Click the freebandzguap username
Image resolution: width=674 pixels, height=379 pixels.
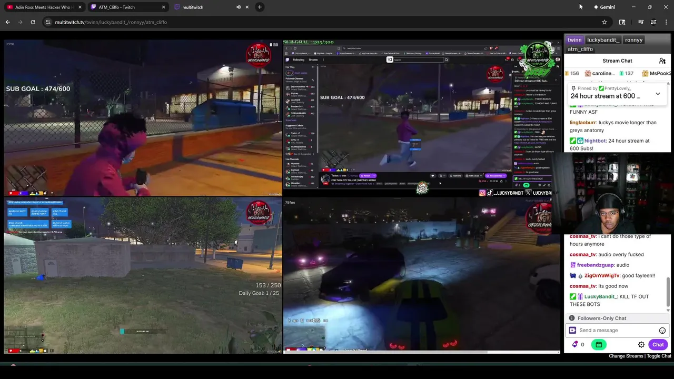tap(596, 265)
